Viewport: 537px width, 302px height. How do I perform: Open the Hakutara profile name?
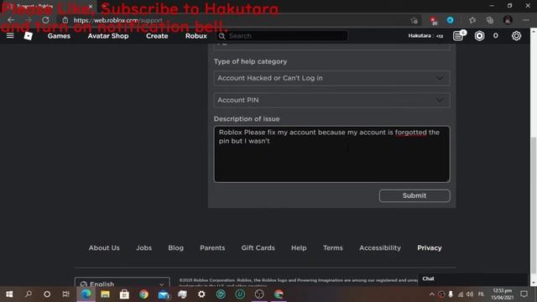[x=425, y=35]
